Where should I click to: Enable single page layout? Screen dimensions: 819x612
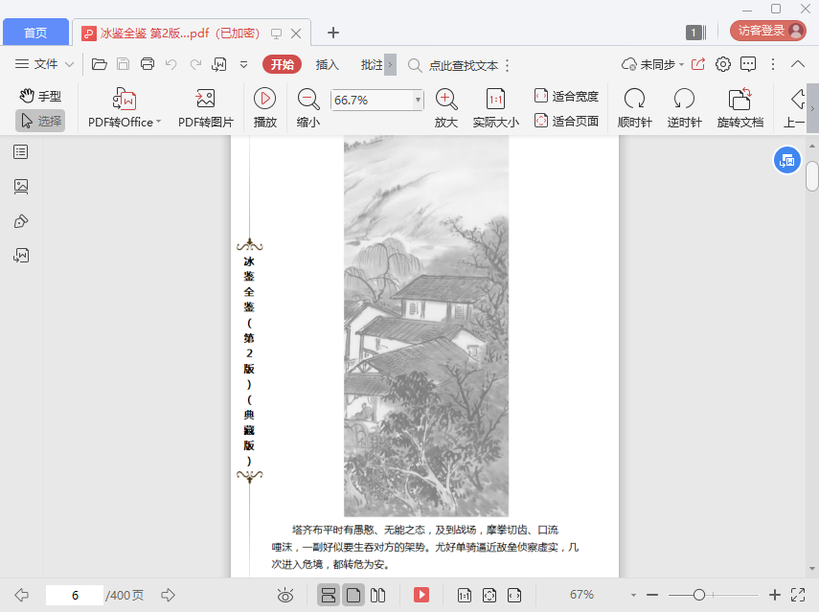pyautogui.click(x=353, y=595)
